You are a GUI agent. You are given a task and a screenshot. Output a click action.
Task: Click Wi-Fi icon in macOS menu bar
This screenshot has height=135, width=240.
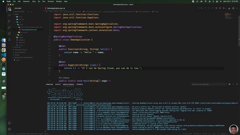pyautogui.click(x=205, y=1)
